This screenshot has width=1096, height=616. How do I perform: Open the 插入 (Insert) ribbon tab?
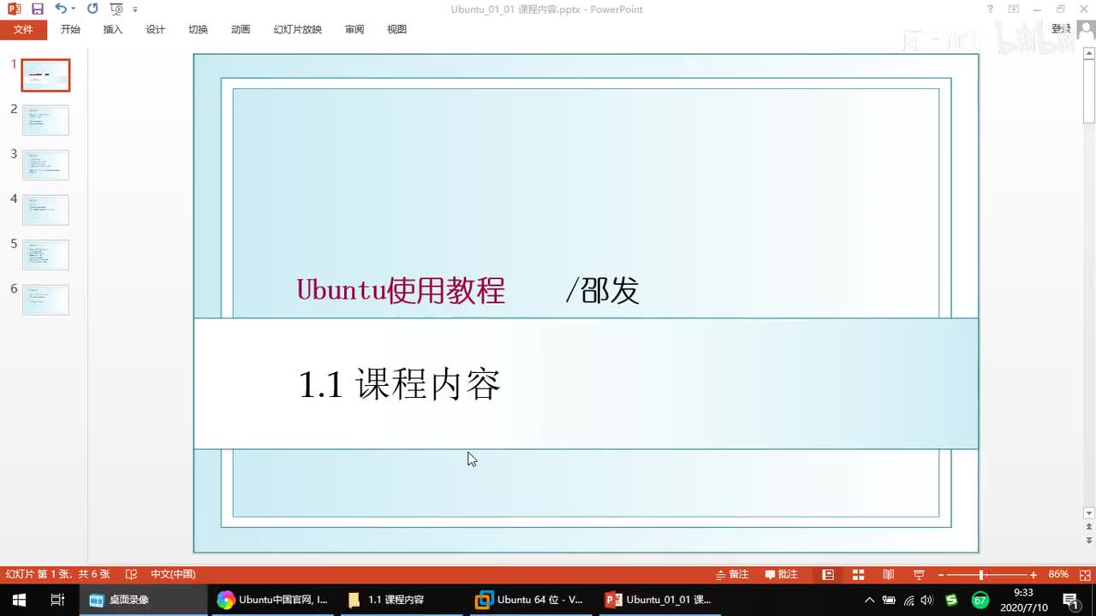[113, 29]
